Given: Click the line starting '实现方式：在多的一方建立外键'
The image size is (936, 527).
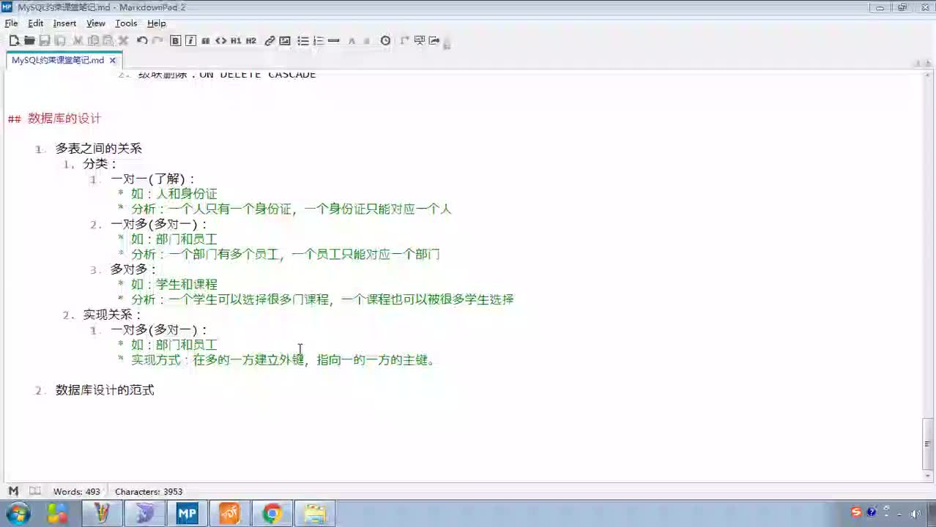Looking at the screenshot, I should click(x=283, y=360).
